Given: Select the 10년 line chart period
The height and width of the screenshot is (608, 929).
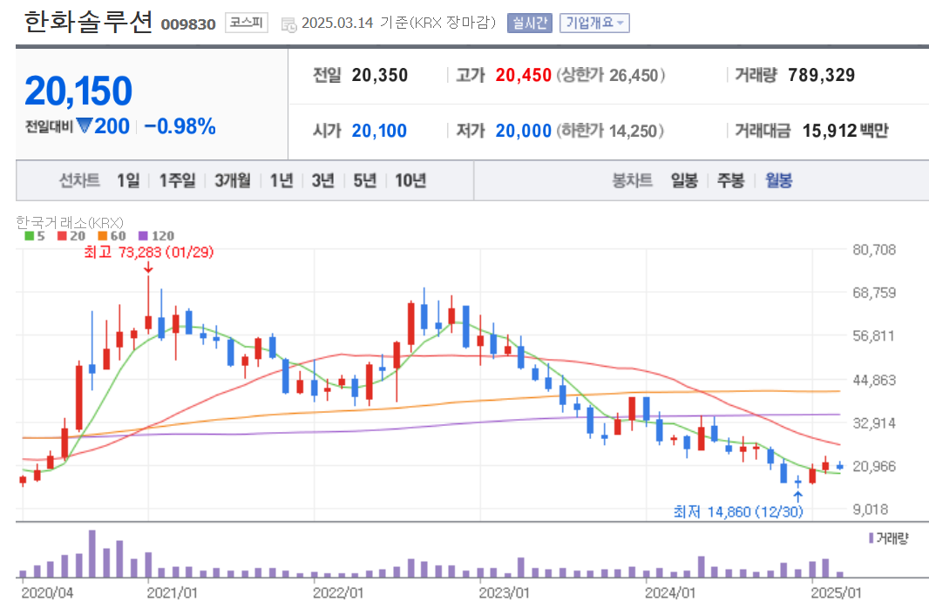Looking at the screenshot, I should pos(410,180).
